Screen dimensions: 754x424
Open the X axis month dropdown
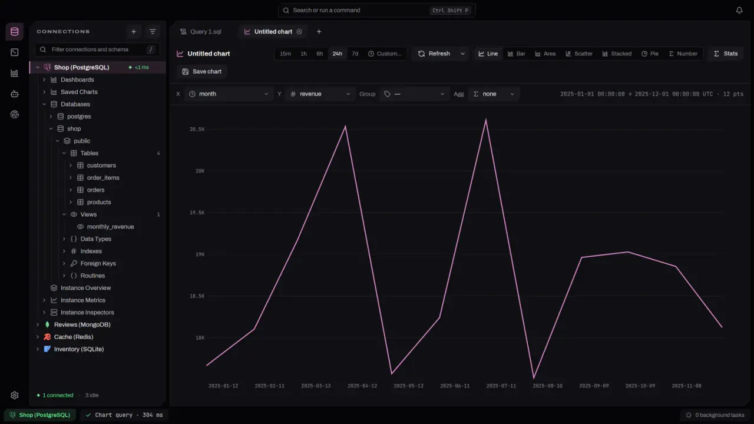coord(229,94)
